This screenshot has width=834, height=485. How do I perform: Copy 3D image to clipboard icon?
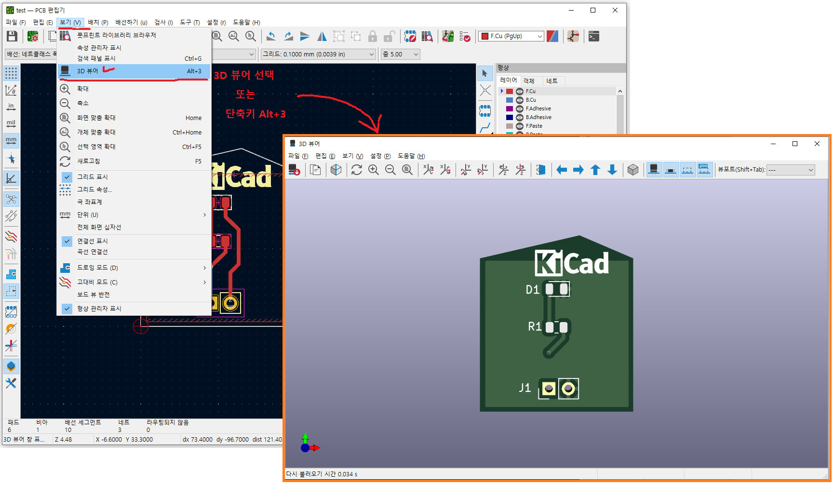[315, 170]
